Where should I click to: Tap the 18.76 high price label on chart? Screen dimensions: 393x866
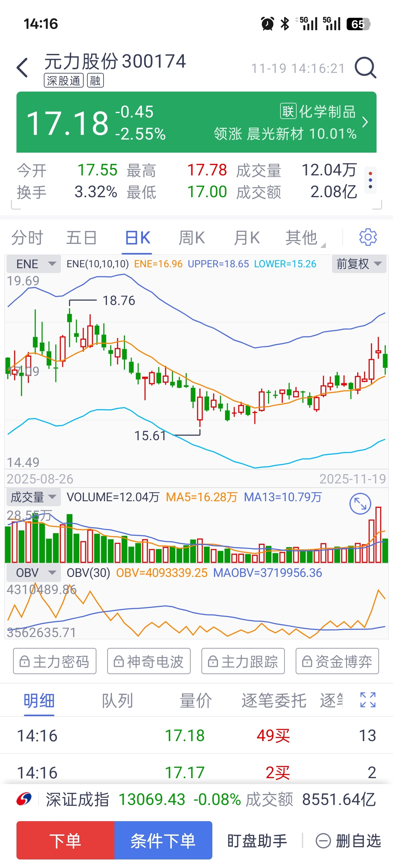119,301
